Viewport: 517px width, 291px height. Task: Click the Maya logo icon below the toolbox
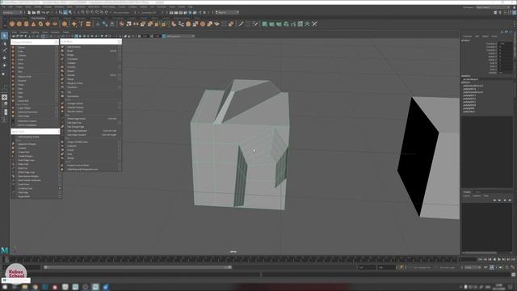click(4, 250)
